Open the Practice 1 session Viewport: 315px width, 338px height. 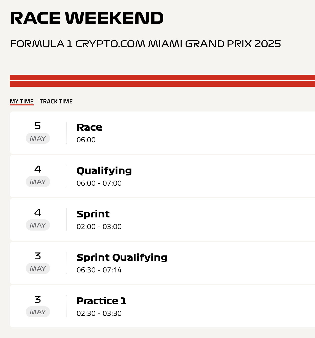(162, 306)
